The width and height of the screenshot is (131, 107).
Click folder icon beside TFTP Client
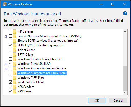coord(14,55)
